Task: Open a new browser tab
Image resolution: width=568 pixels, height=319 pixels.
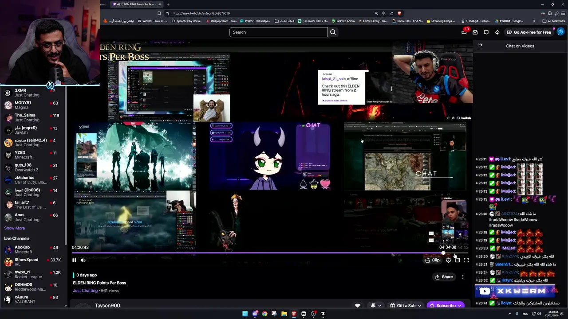Action: tap(168, 4)
